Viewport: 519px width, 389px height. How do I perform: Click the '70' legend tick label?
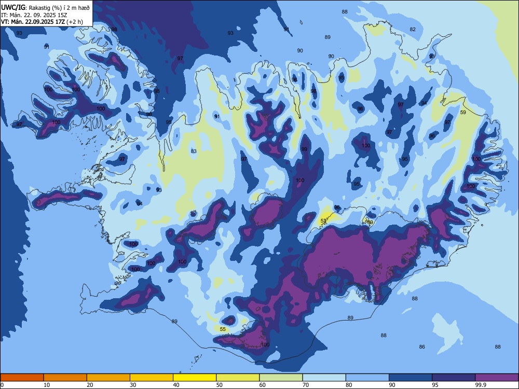pos(306,385)
